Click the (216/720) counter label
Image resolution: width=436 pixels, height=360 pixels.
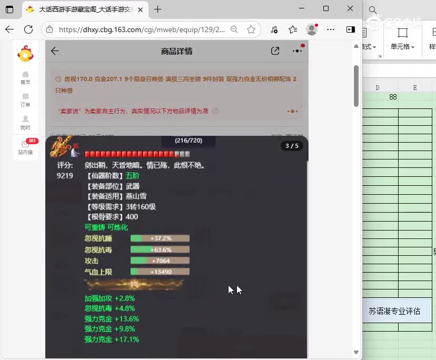189,141
